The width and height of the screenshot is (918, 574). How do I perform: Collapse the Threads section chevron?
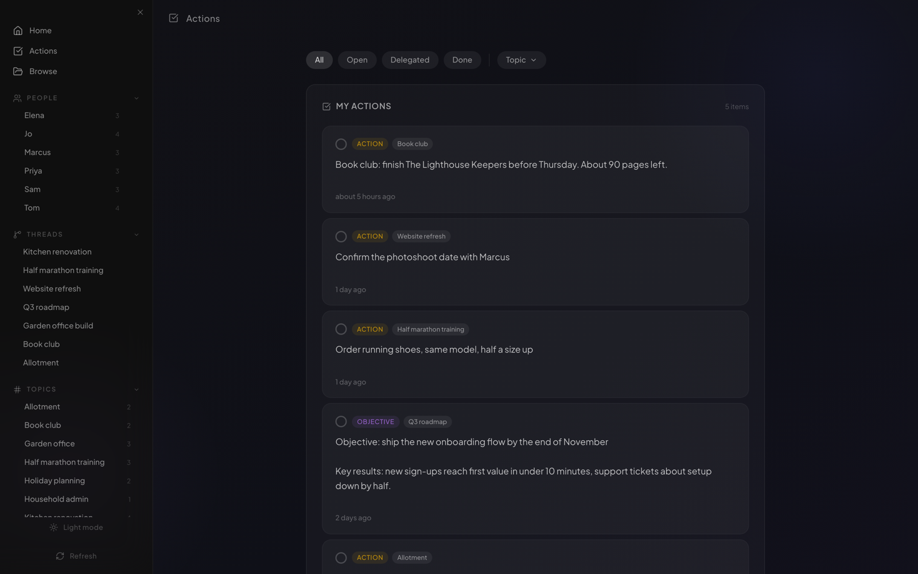pos(137,234)
